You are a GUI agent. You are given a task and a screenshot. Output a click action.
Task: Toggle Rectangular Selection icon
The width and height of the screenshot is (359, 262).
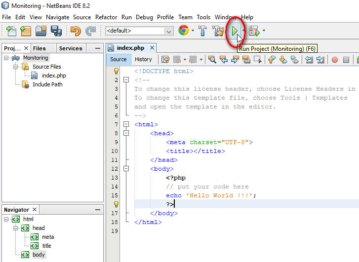click(x=258, y=60)
